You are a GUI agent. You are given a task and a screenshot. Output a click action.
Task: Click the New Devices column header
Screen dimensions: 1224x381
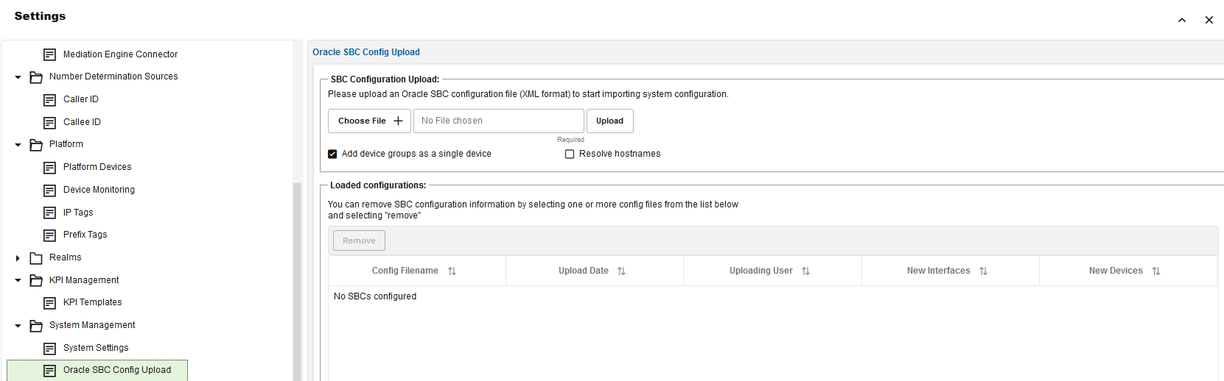1128,271
